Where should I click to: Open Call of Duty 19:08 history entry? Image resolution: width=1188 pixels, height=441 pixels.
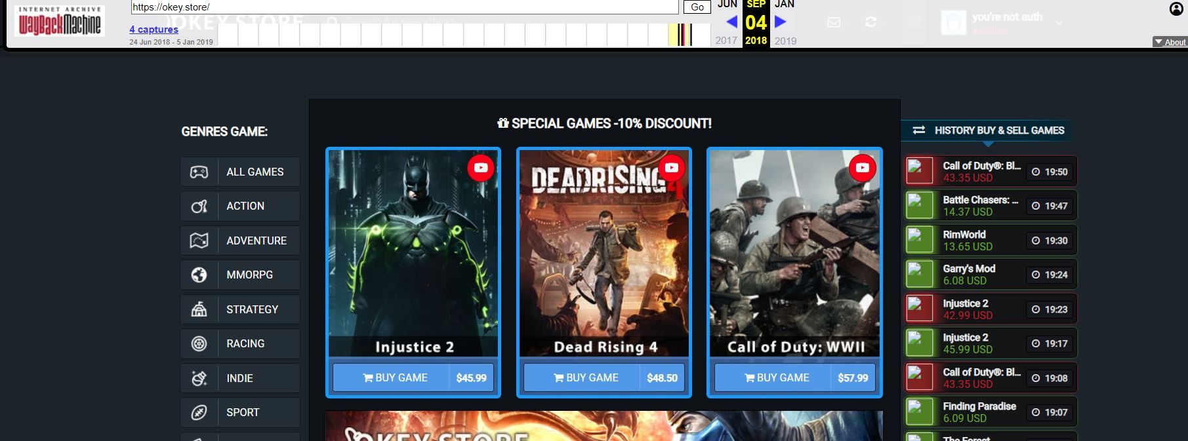pos(991,378)
